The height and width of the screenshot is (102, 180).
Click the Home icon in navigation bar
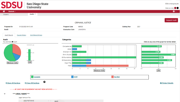pyautogui.click(x=4, y=11)
